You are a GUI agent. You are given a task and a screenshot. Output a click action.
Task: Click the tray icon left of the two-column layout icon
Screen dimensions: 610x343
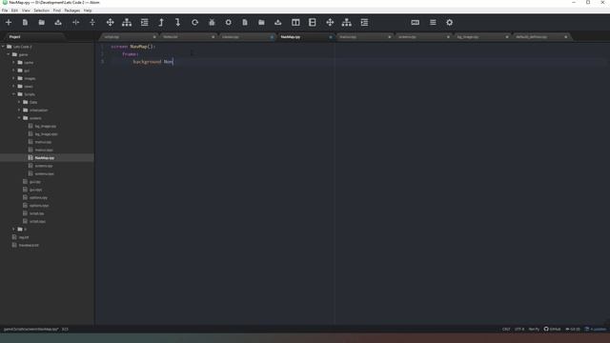tap(277, 23)
